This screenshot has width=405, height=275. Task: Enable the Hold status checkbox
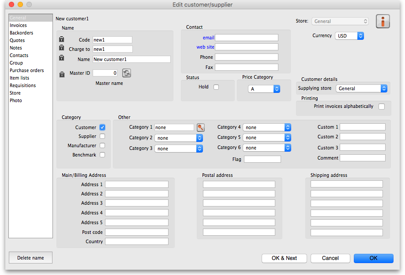pyautogui.click(x=216, y=87)
